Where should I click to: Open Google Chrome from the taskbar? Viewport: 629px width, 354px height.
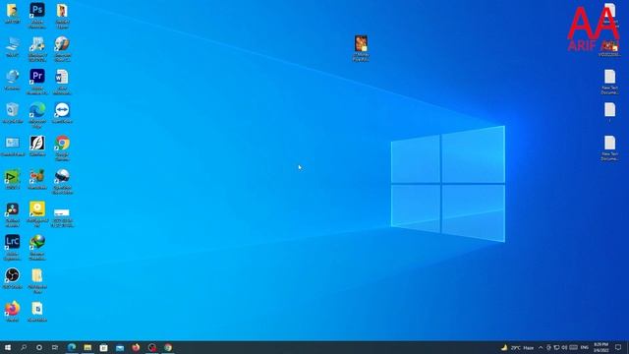pyautogui.click(x=168, y=347)
